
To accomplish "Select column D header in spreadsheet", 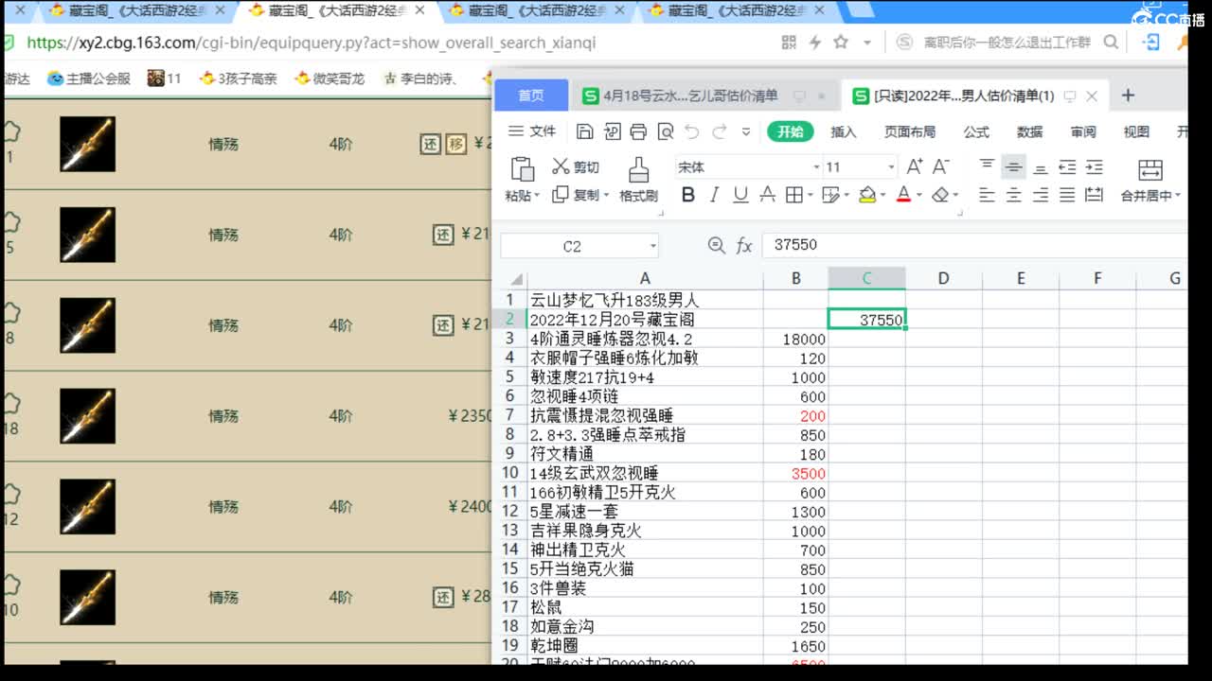I will pyautogui.click(x=943, y=278).
